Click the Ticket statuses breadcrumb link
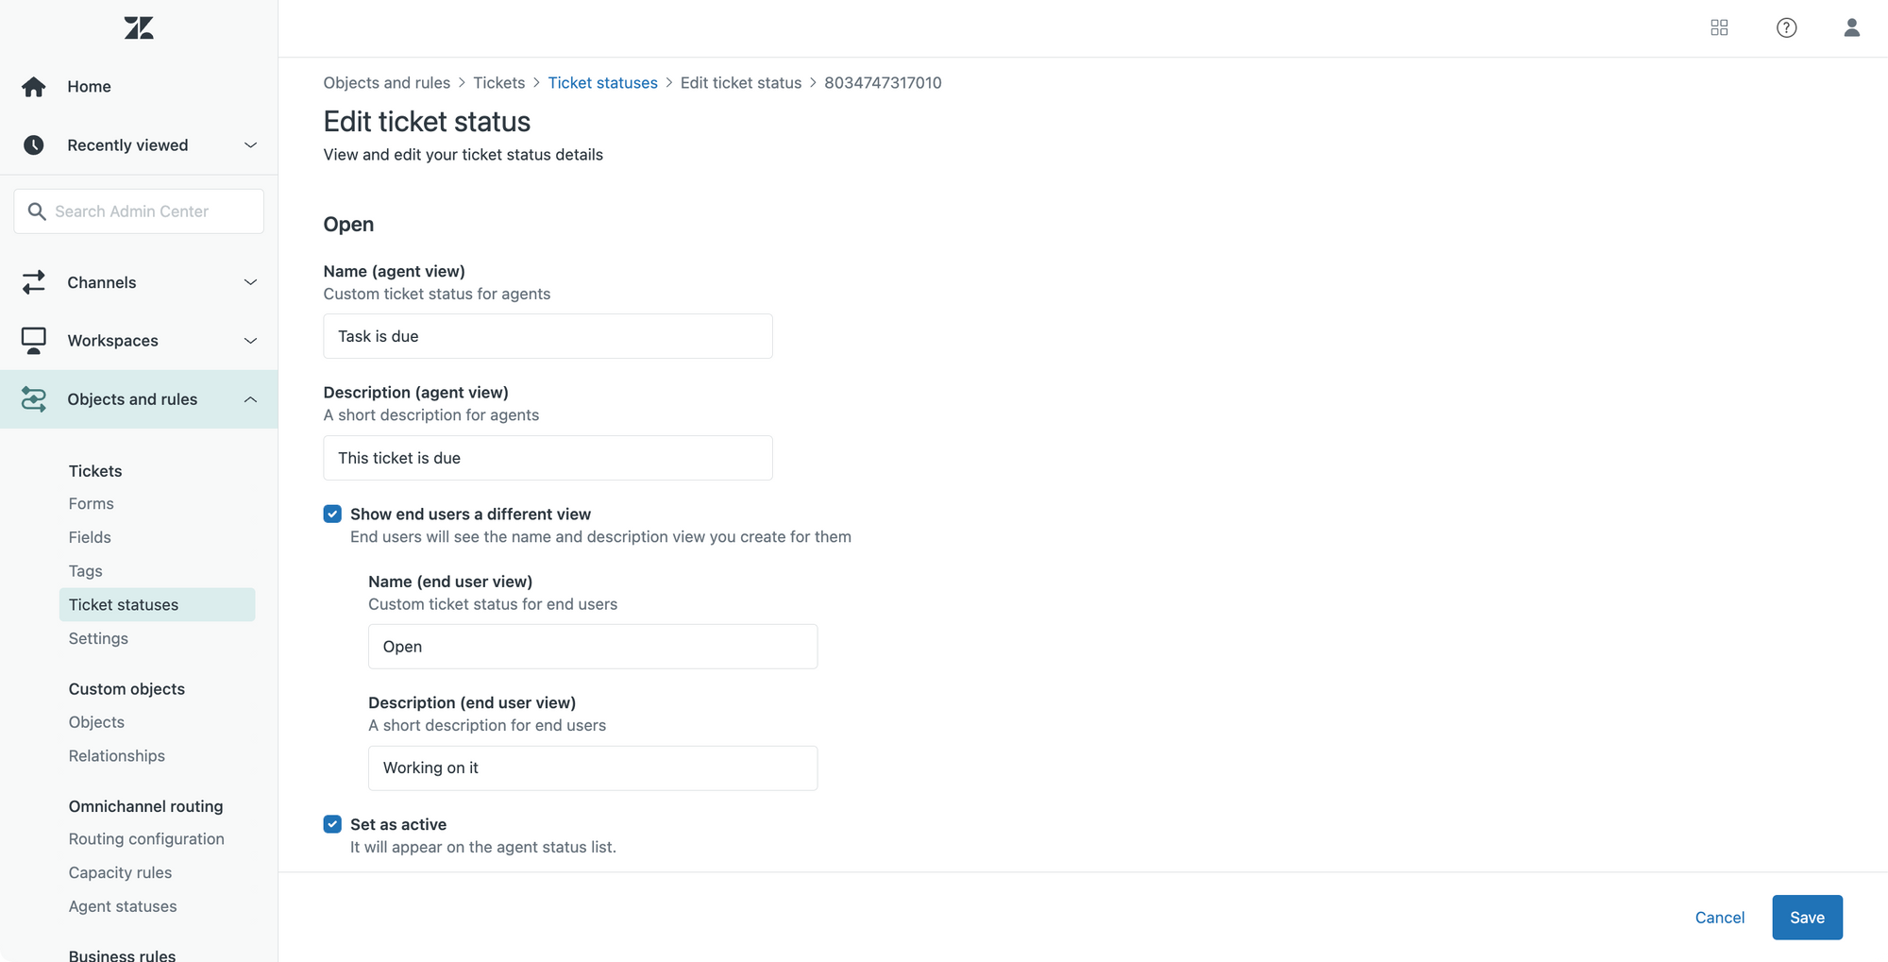Viewport: 1888px width, 962px height. coord(602,83)
